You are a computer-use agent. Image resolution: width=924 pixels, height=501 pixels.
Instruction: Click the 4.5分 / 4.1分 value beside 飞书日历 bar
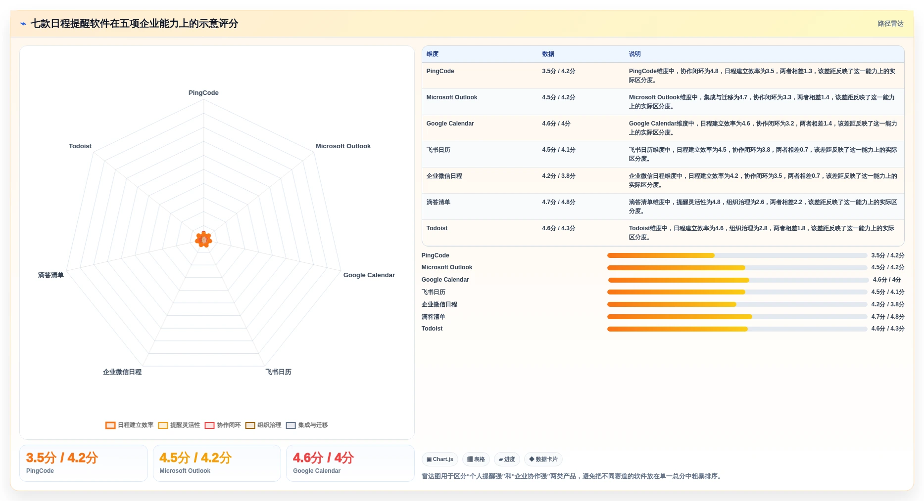click(888, 292)
